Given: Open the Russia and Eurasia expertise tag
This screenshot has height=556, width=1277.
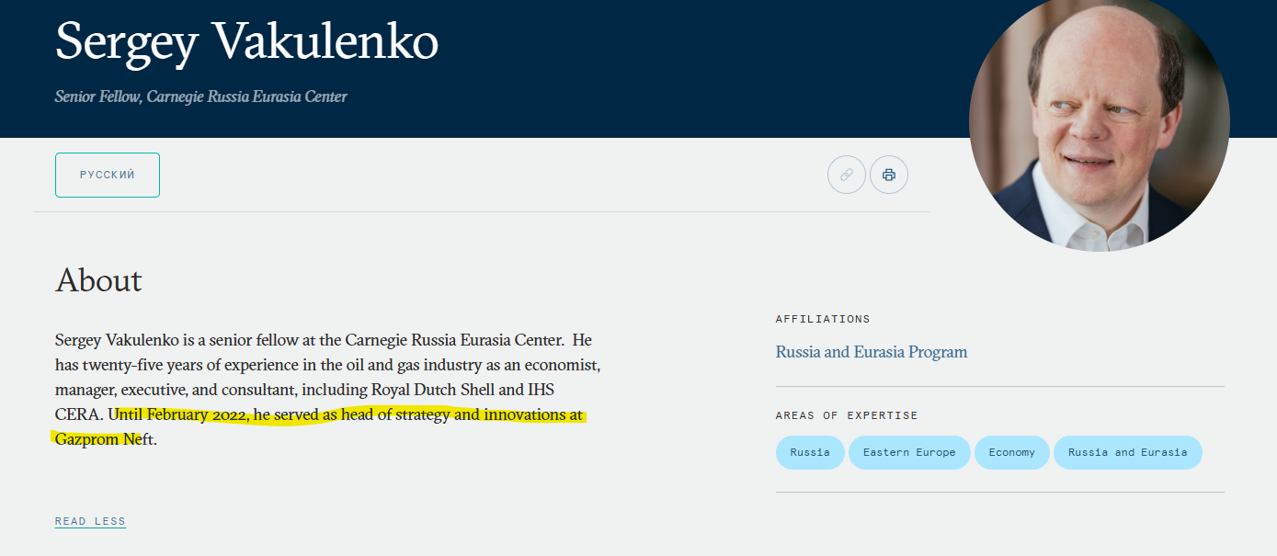Looking at the screenshot, I should coord(1127,452).
